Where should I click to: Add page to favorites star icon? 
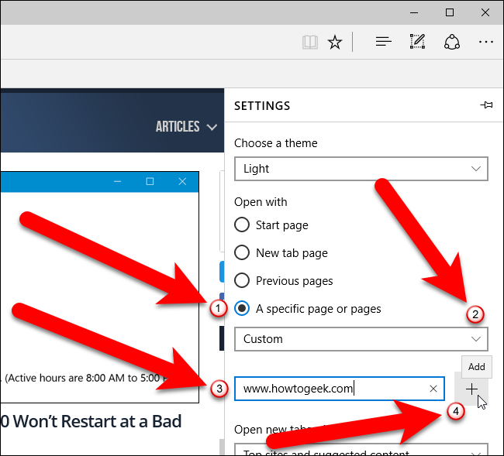335,42
